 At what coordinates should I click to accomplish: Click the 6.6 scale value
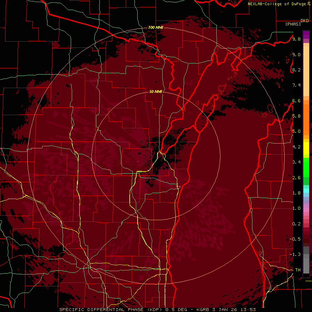296,101
